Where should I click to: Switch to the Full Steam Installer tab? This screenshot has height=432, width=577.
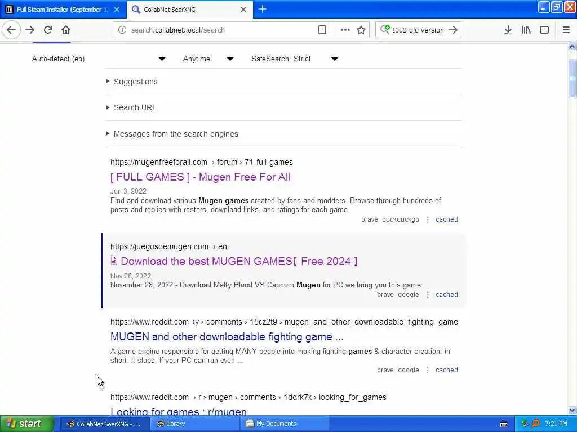click(x=63, y=10)
